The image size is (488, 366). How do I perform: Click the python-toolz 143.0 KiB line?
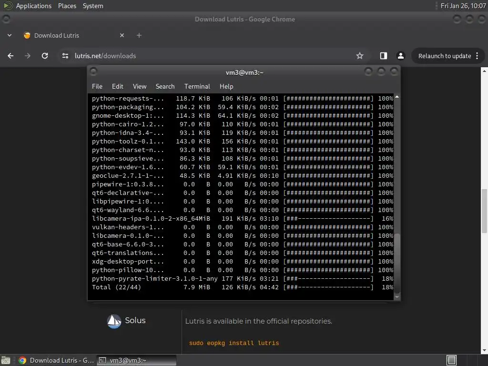(243, 141)
